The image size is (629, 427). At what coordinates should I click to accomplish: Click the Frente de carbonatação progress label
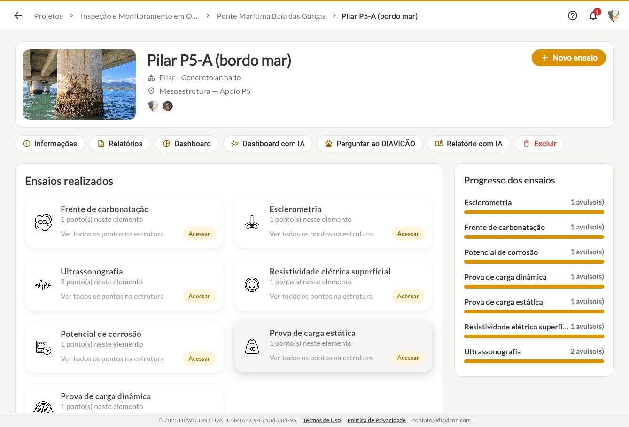click(x=505, y=227)
